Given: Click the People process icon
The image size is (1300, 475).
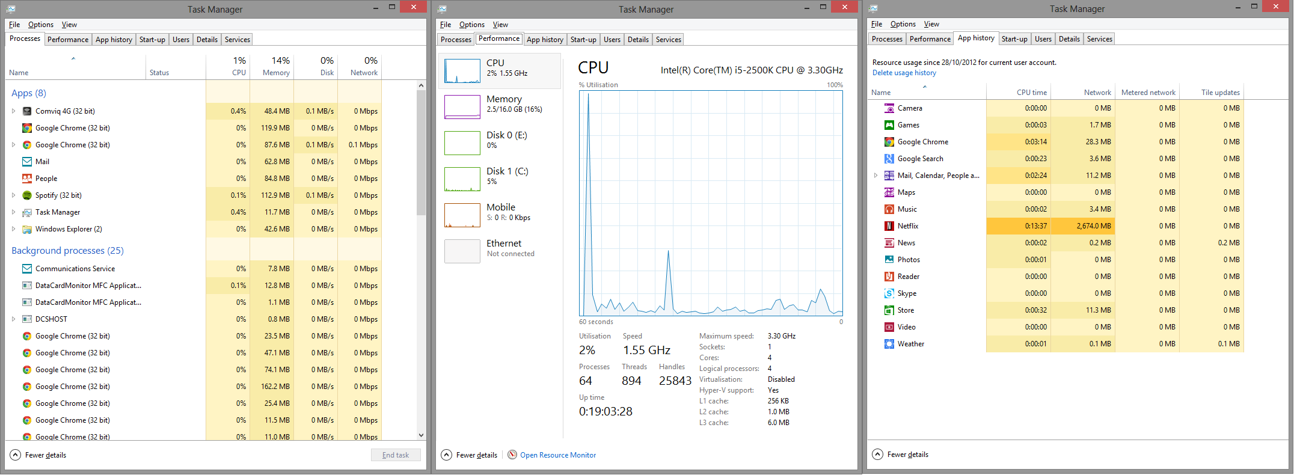Looking at the screenshot, I should 27,179.
